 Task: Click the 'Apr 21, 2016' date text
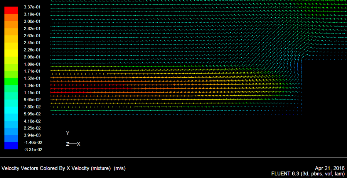point(330,168)
